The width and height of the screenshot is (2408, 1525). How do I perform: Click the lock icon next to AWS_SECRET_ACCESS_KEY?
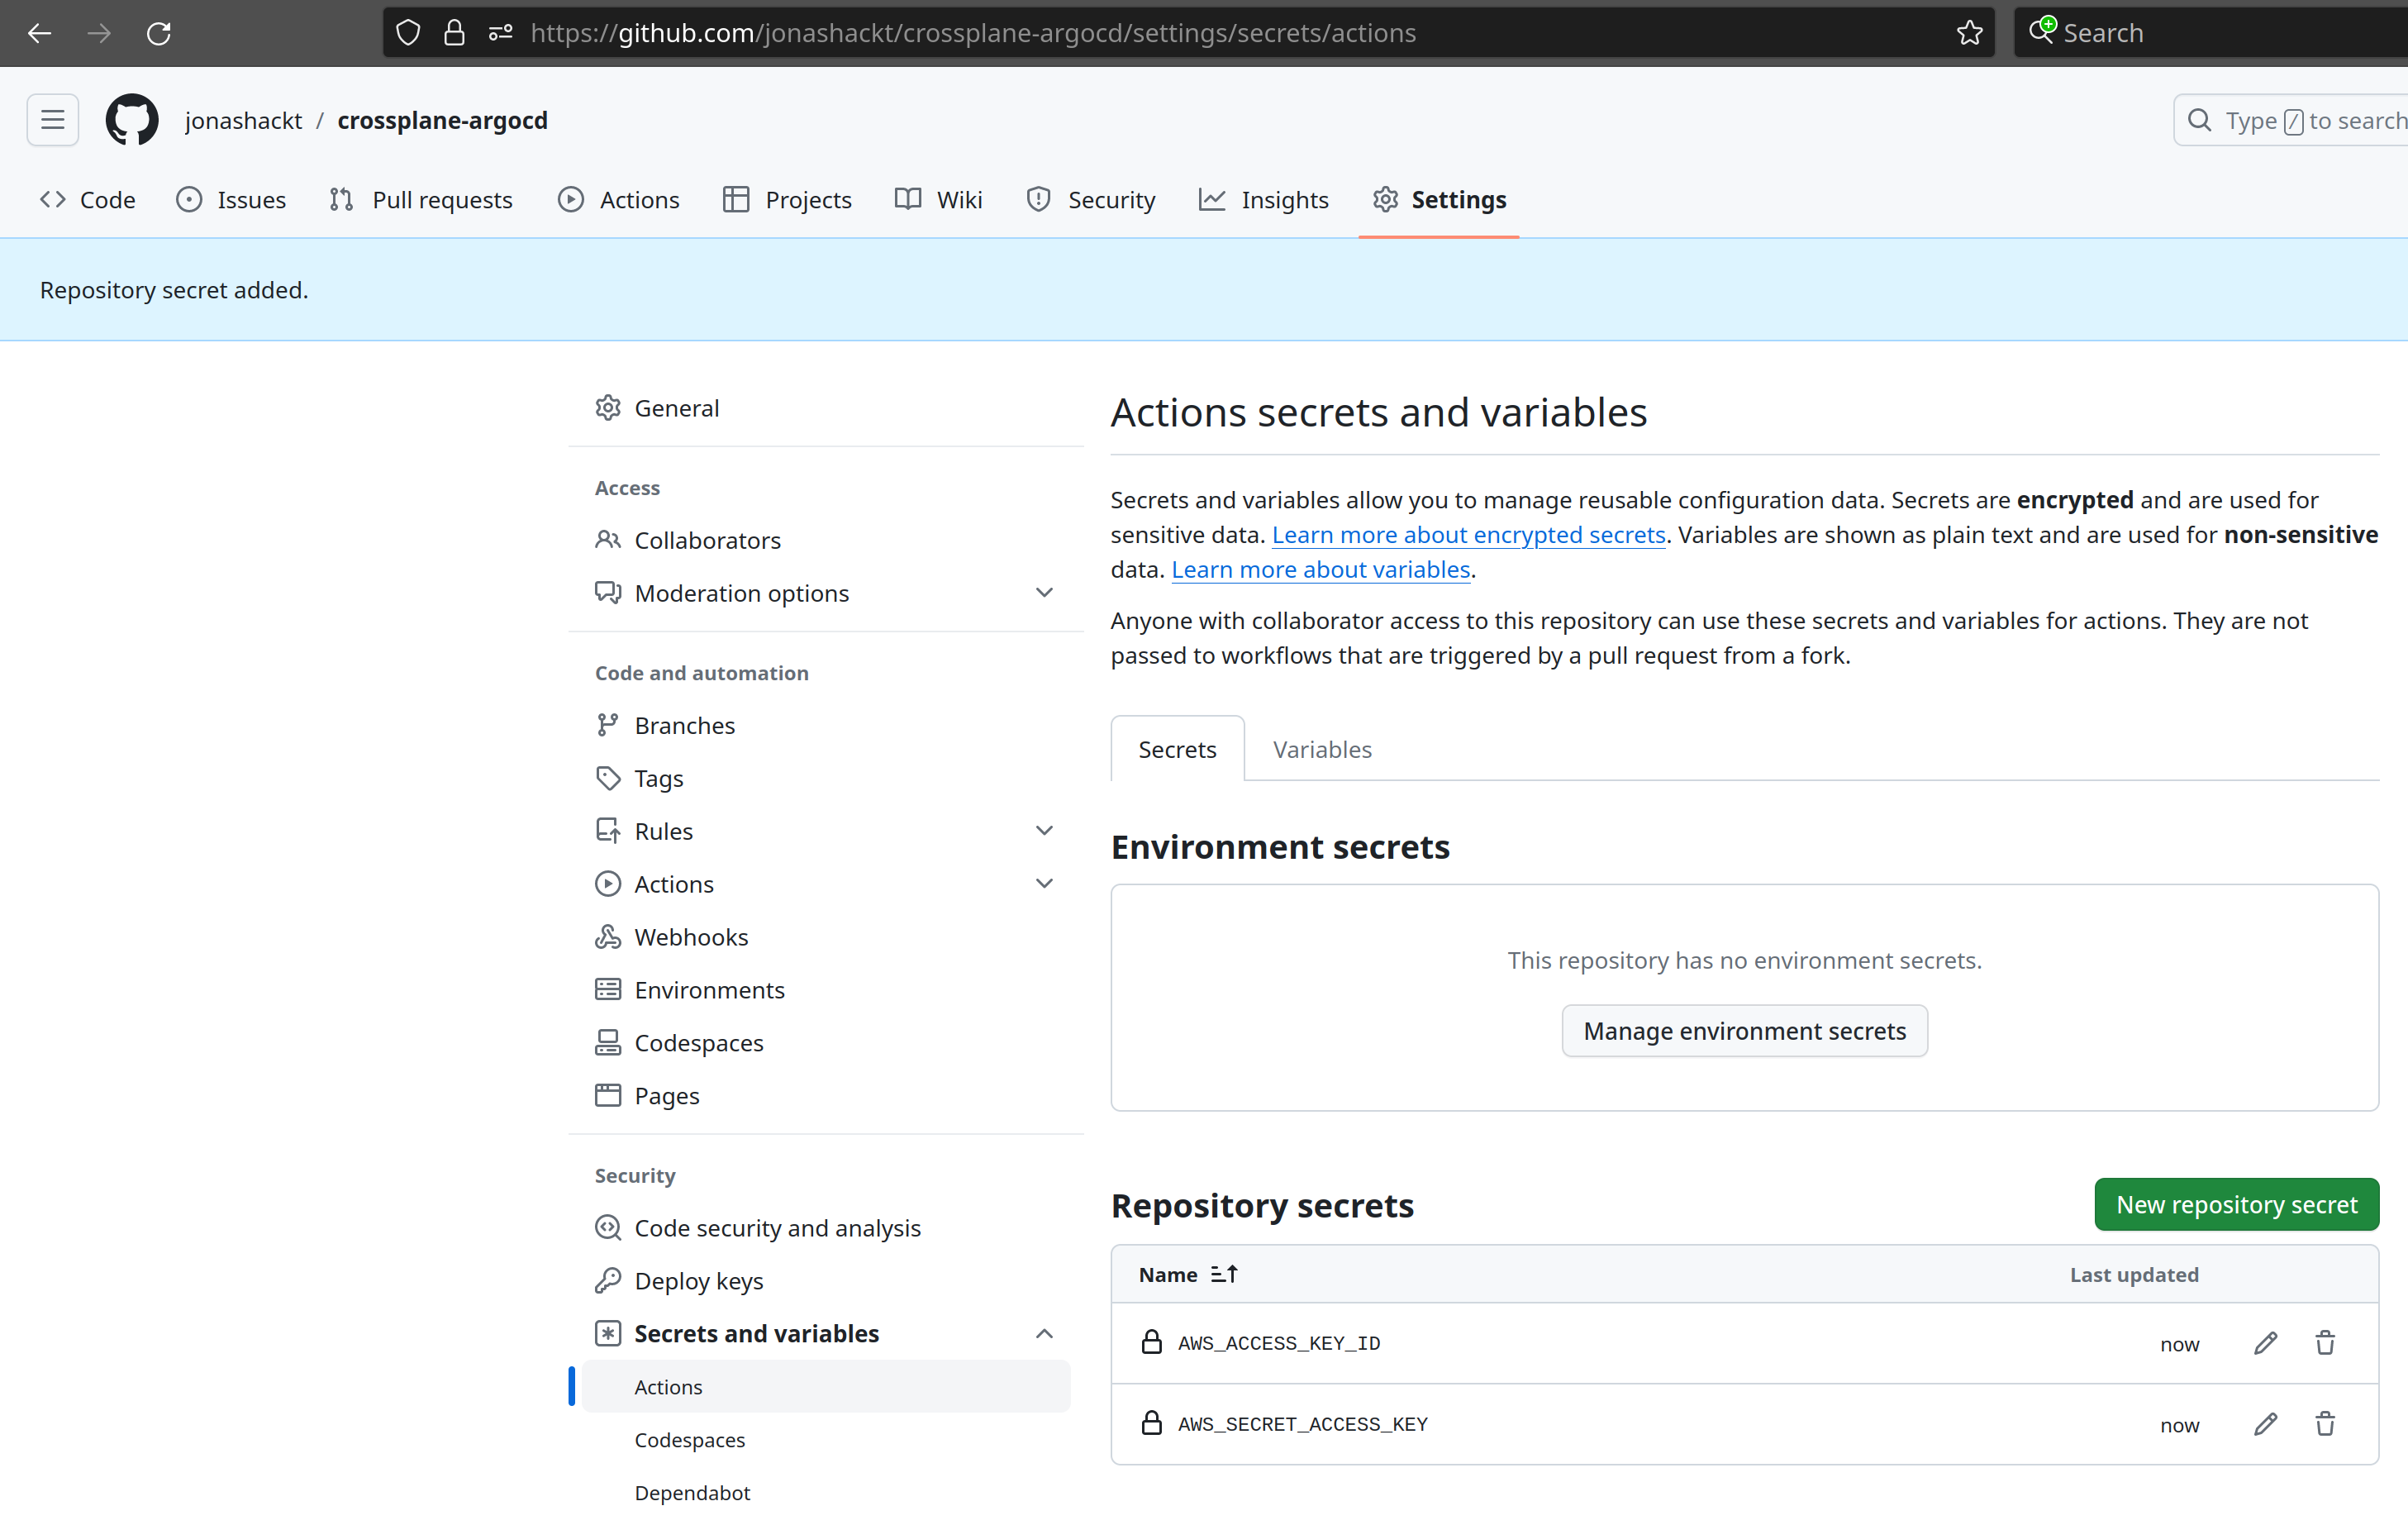click(x=1149, y=1423)
